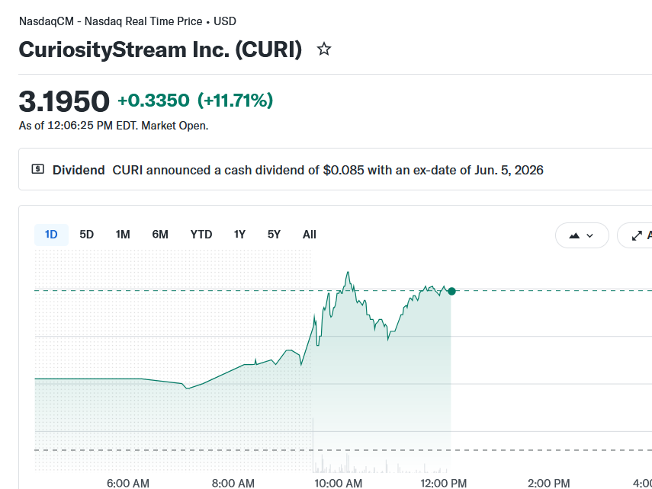Click the 2:00 PM axis label
Screen dimensions: 652x489
pos(548,483)
